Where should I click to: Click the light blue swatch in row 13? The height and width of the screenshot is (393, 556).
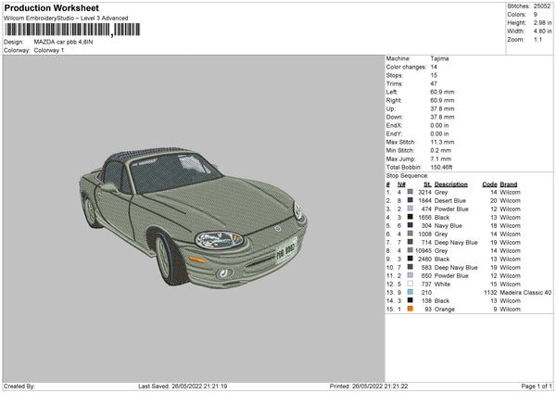[410, 292]
